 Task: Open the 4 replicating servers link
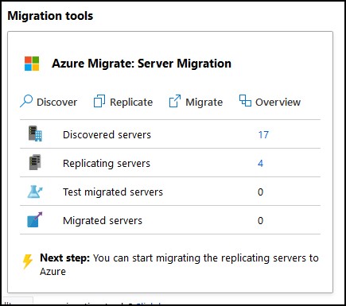260,163
